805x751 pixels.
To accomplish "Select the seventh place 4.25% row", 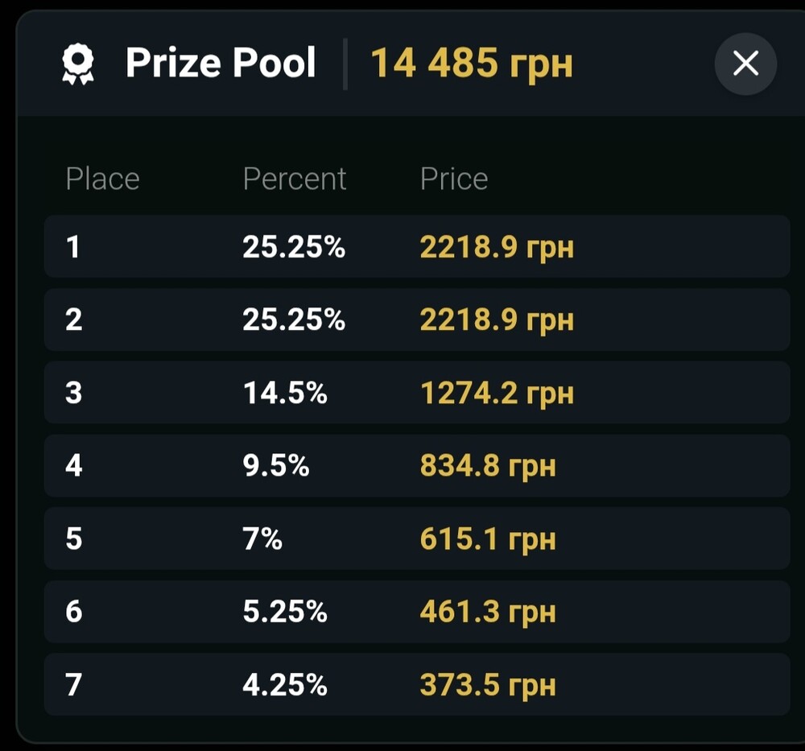I will coord(417,684).
